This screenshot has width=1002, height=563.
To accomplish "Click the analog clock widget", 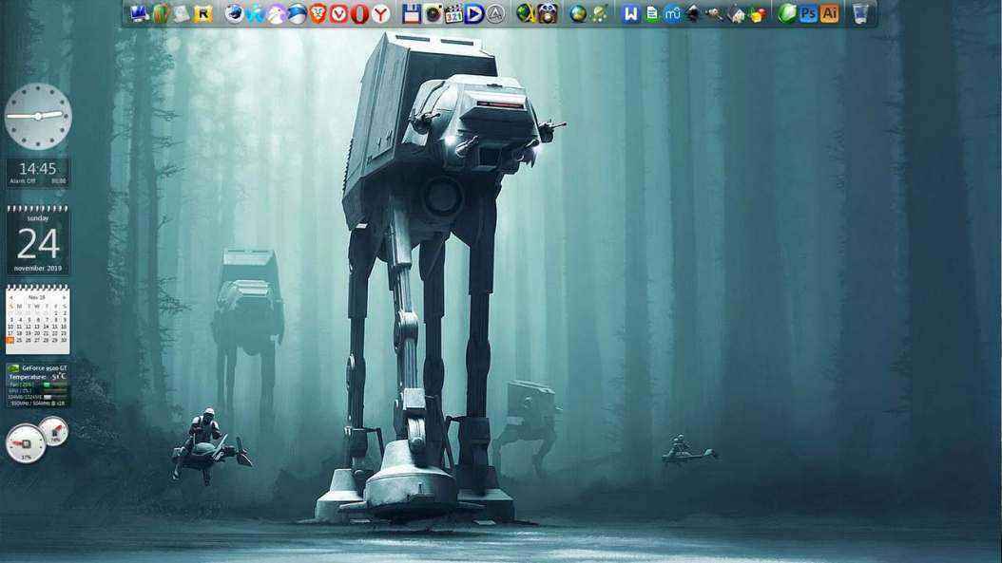I will tap(38, 116).
